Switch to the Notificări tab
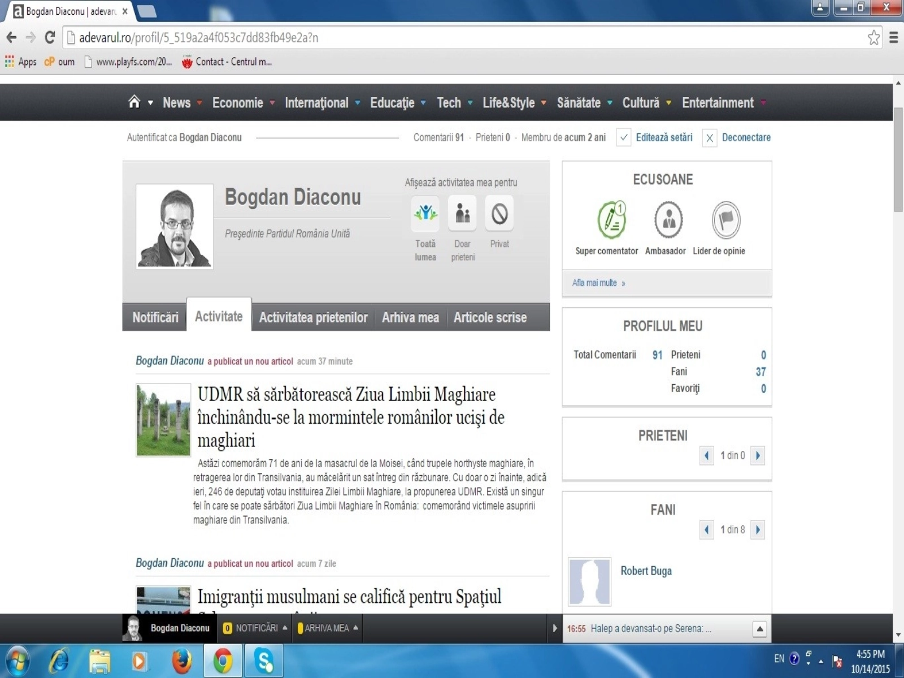The image size is (904, 678). point(155,318)
